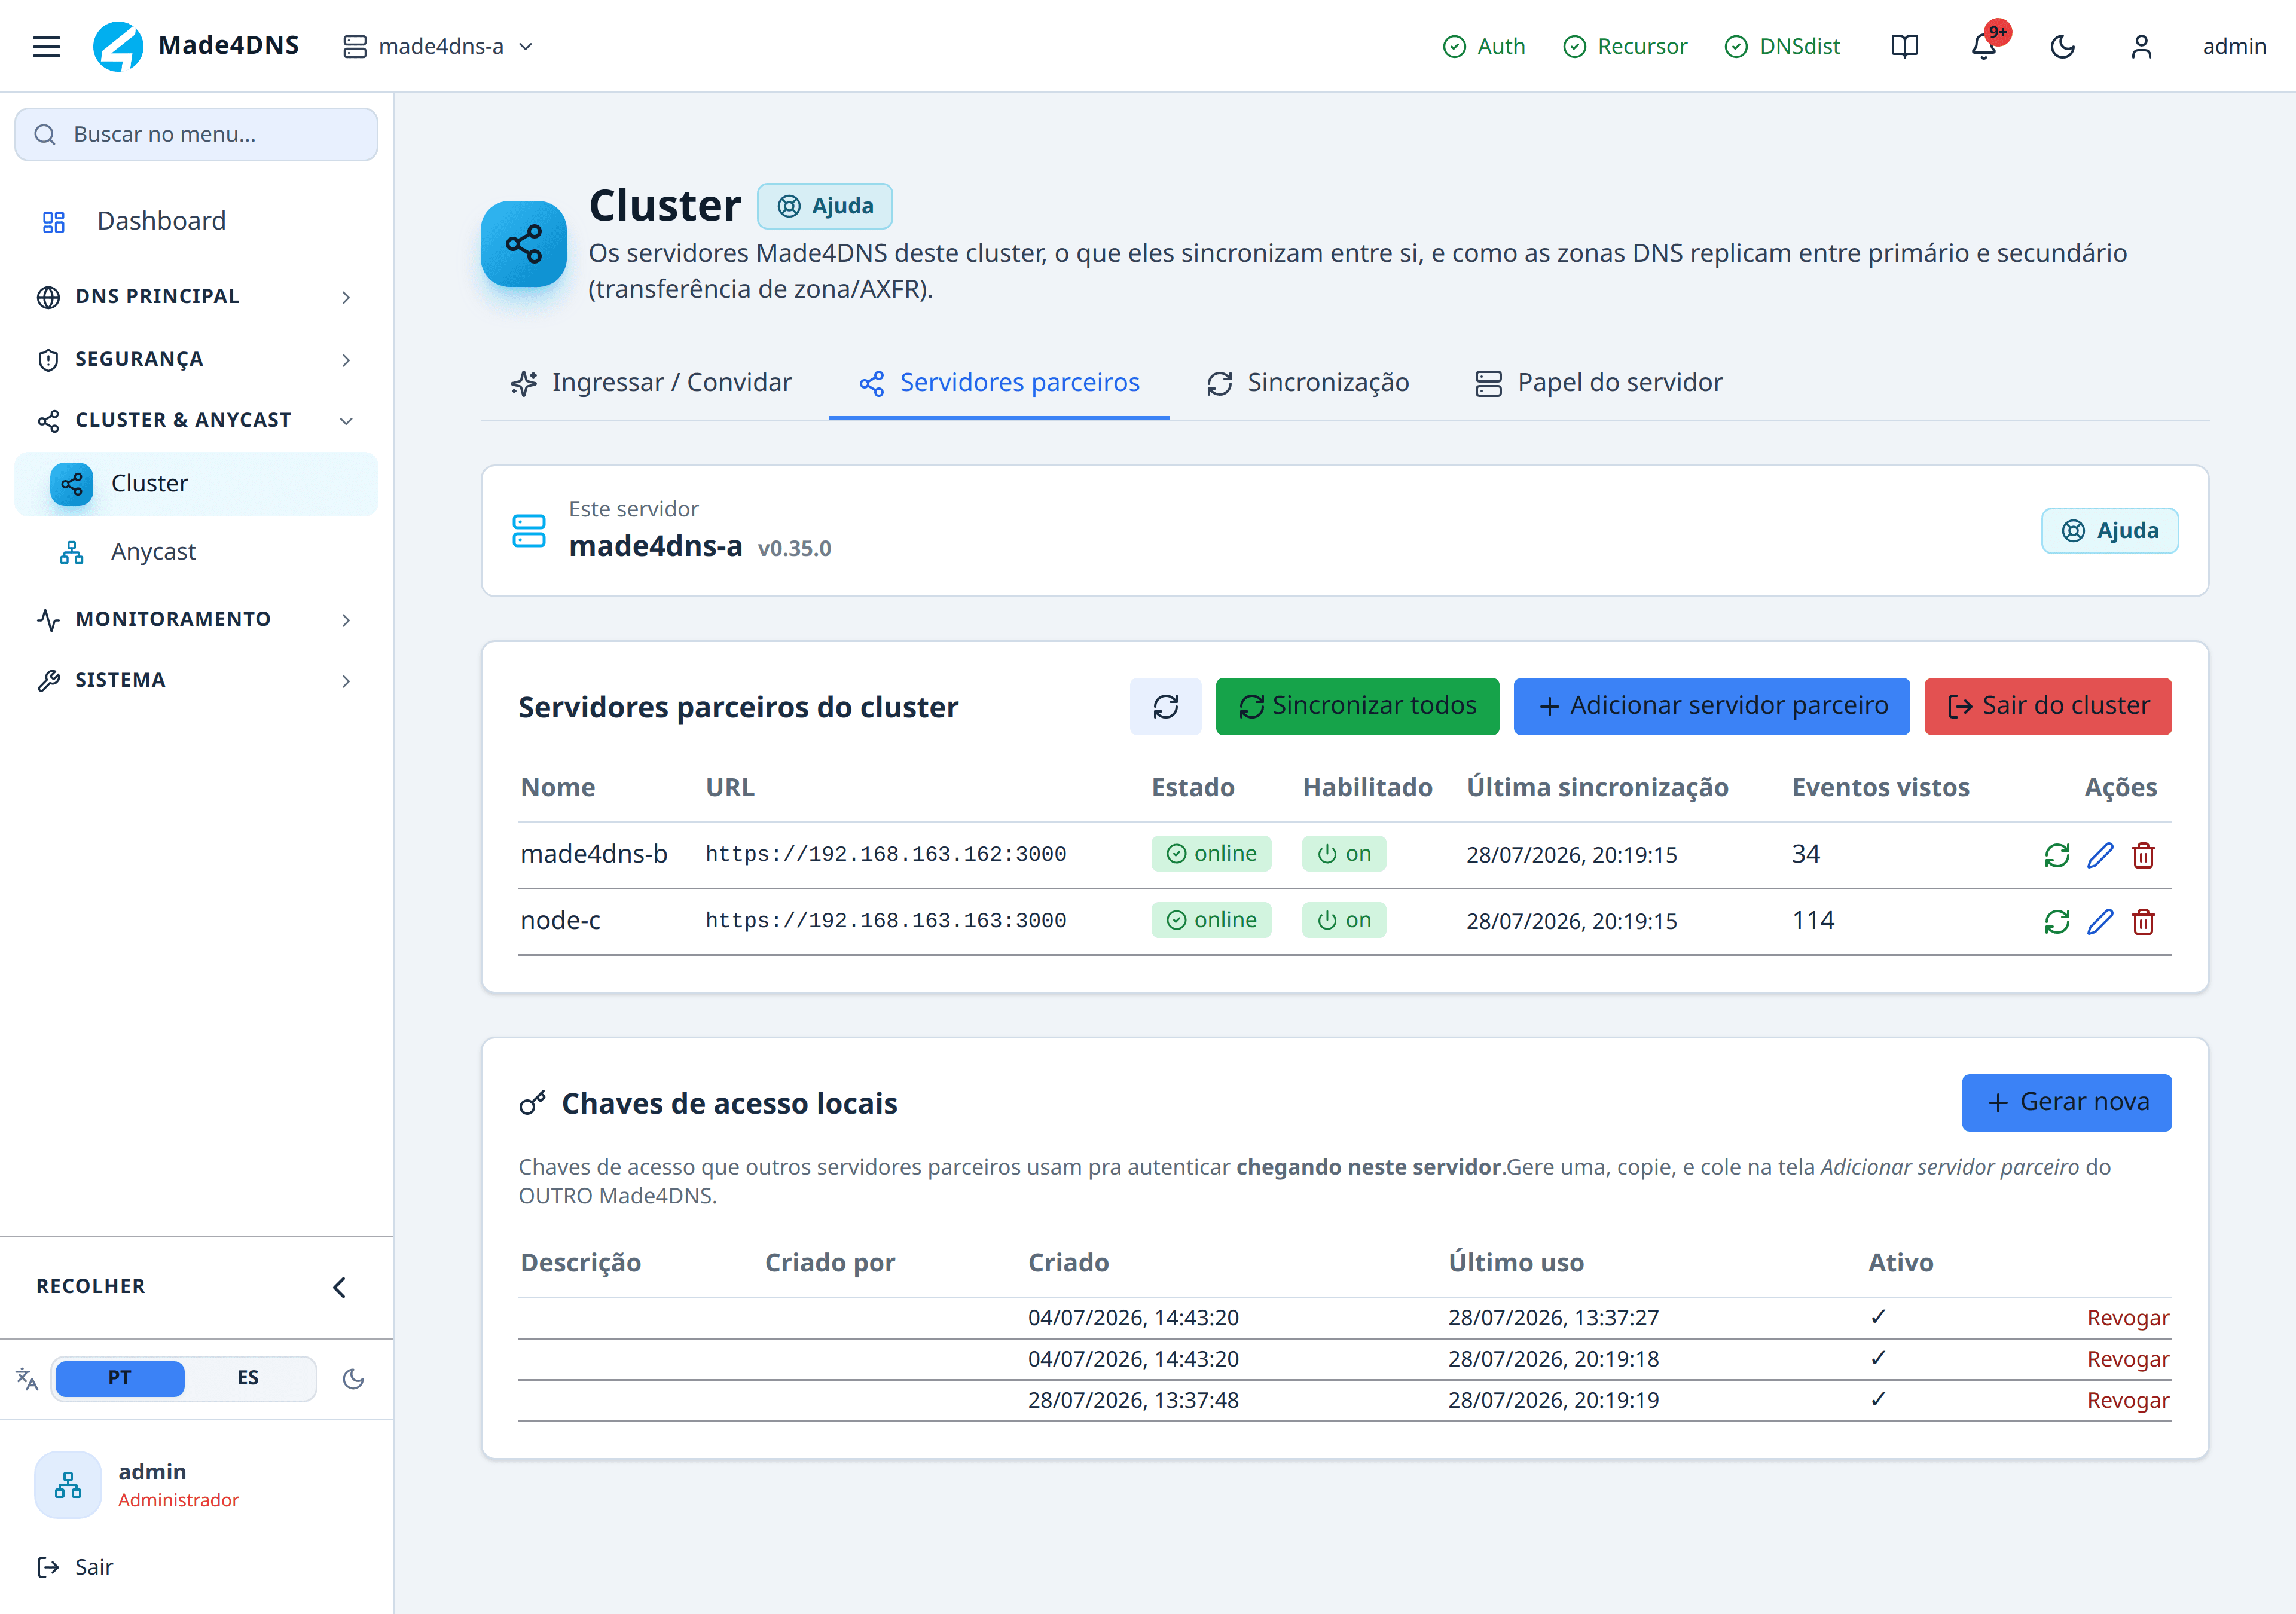Select Anycast in the sidebar
This screenshot has width=2296, height=1614.
tap(196, 551)
